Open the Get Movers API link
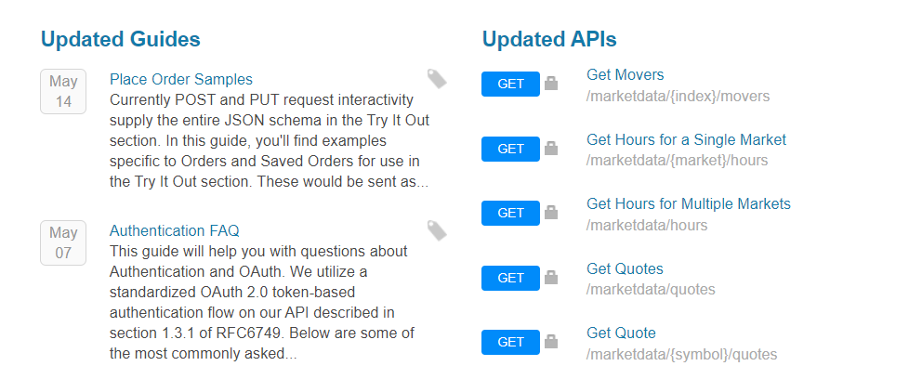The image size is (909, 392). point(625,74)
